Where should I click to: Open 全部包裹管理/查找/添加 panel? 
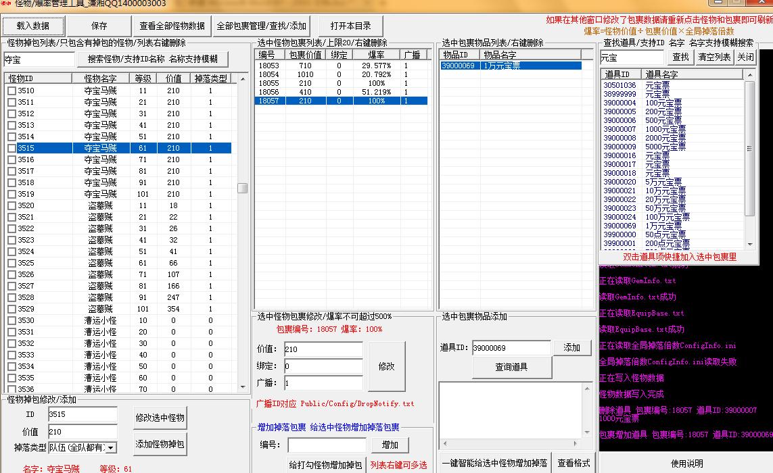click(x=260, y=26)
